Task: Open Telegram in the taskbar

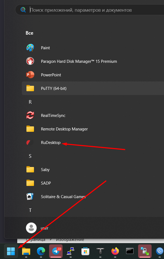Action: pos(56,251)
